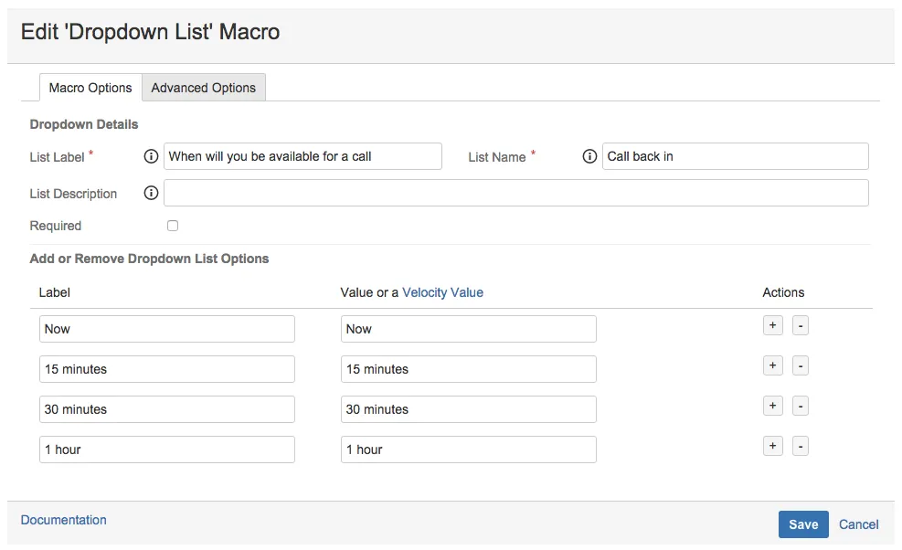Toggle the Required checkbox
The height and width of the screenshot is (550, 902).
[x=173, y=226]
